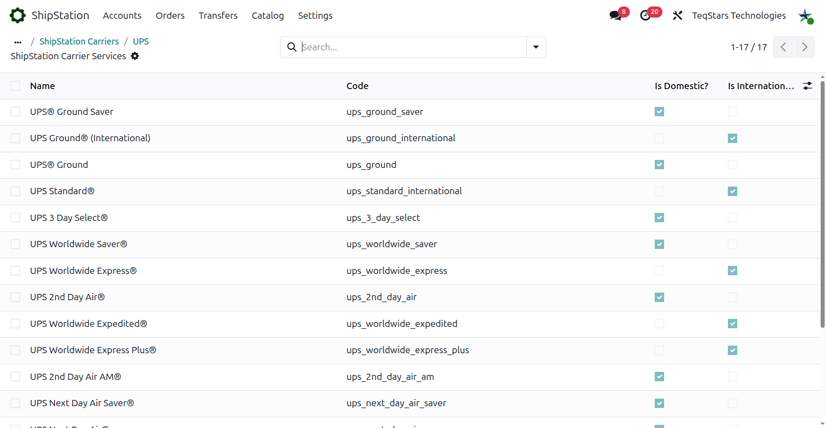Open the UPS 2nd Day Air AM® record

pos(75,377)
